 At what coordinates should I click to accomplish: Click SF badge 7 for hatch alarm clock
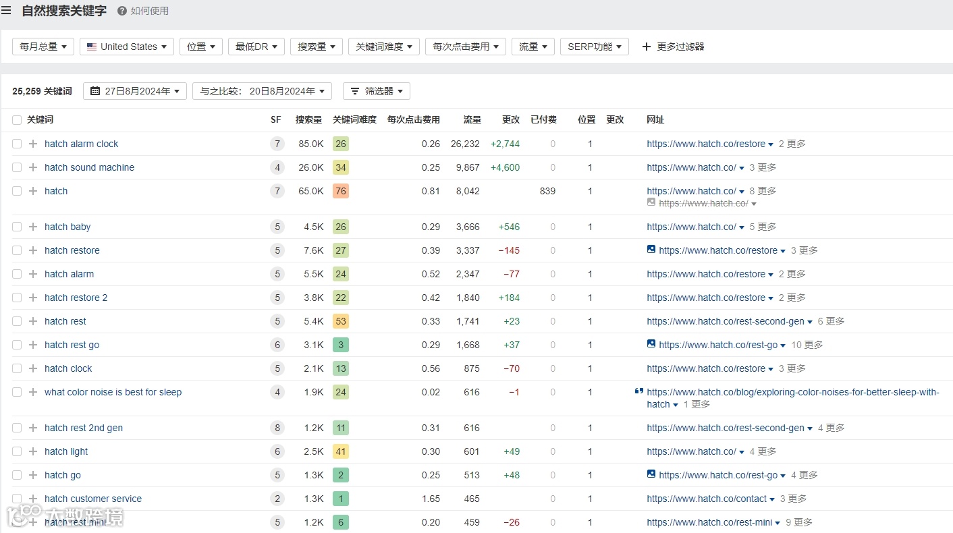coord(277,144)
